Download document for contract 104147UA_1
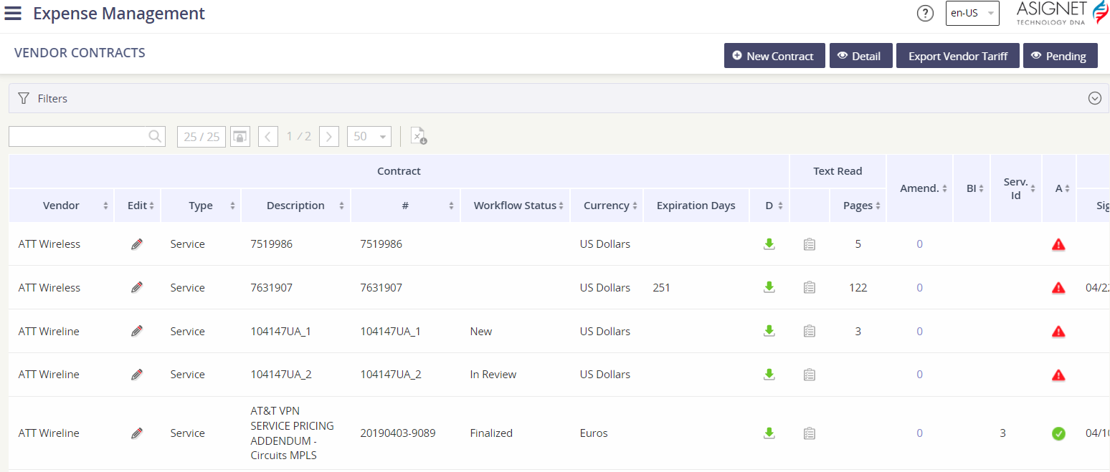This screenshot has width=1110, height=472. (769, 332)
